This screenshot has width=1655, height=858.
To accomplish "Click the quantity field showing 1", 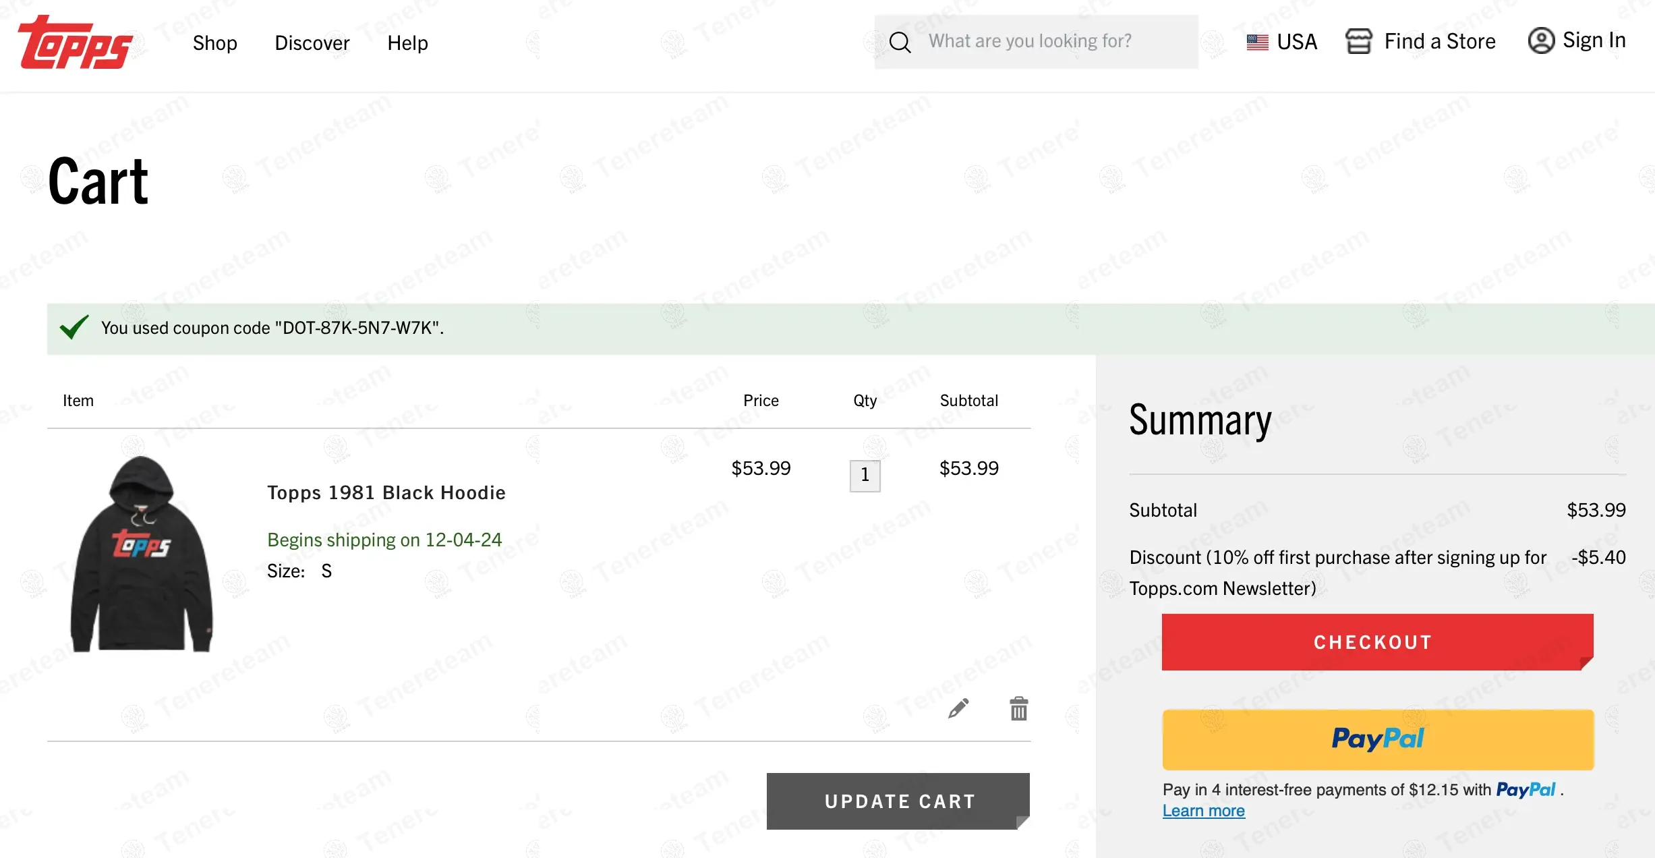I will point(865,476).
